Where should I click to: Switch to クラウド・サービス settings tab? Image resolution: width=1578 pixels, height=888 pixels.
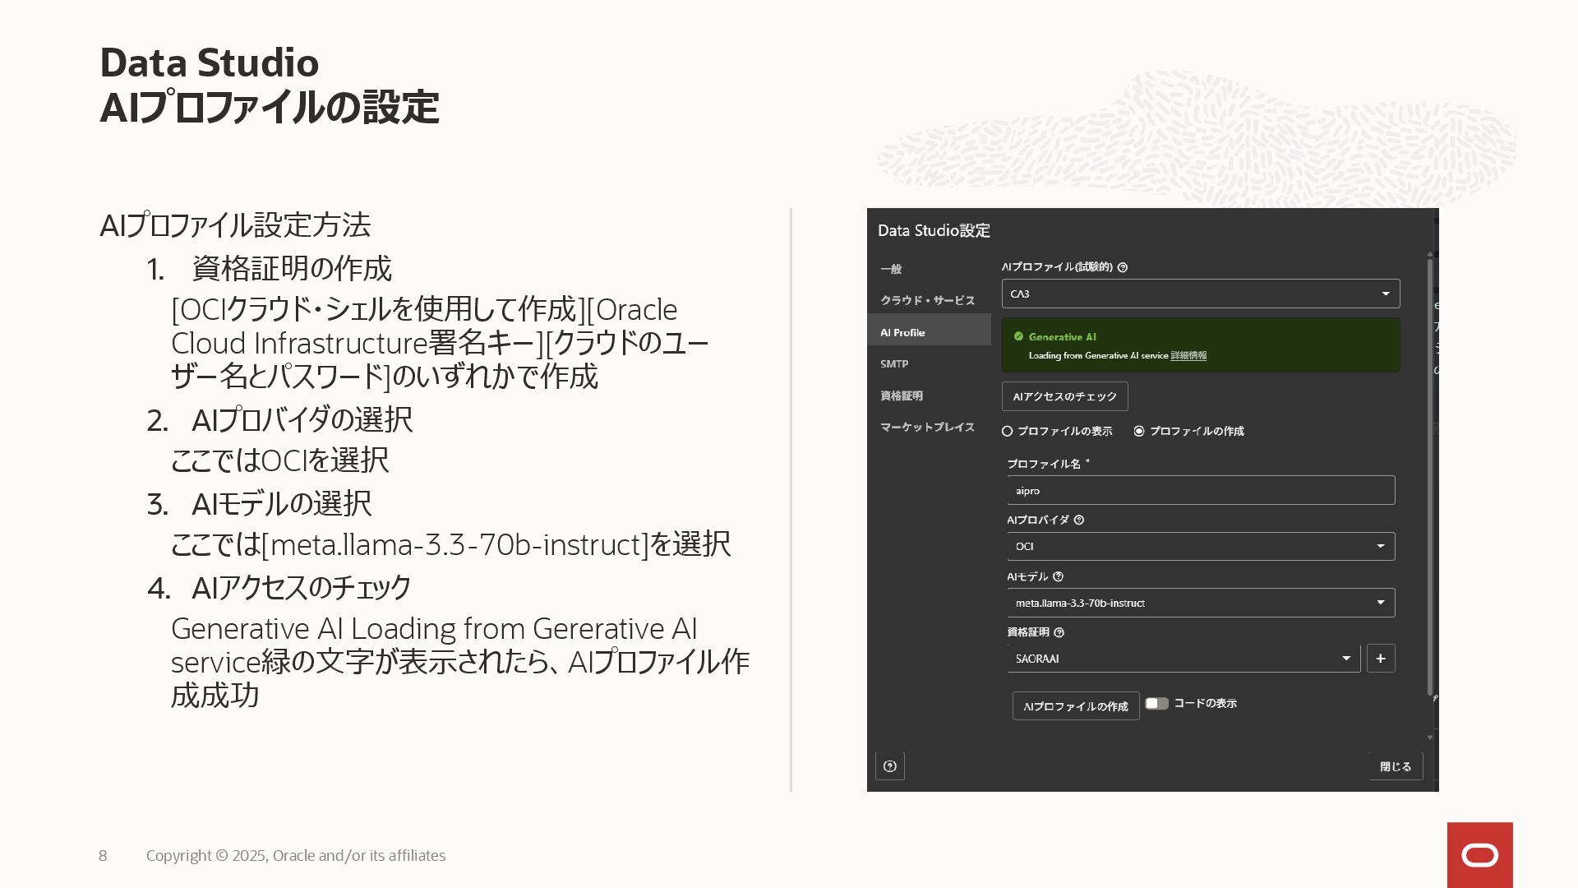coord(927,300)
